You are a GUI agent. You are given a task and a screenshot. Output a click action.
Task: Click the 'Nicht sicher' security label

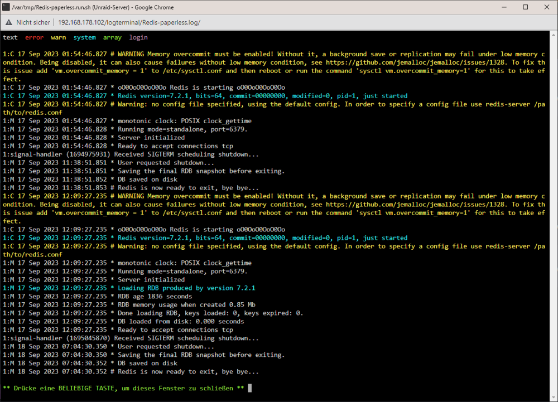(33, 22)
